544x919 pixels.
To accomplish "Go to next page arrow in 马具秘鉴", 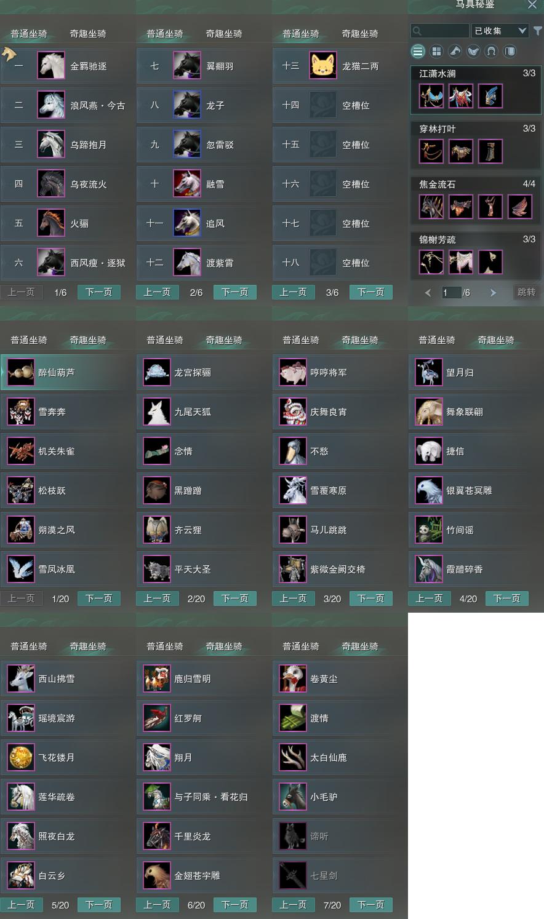I will 493,293.
